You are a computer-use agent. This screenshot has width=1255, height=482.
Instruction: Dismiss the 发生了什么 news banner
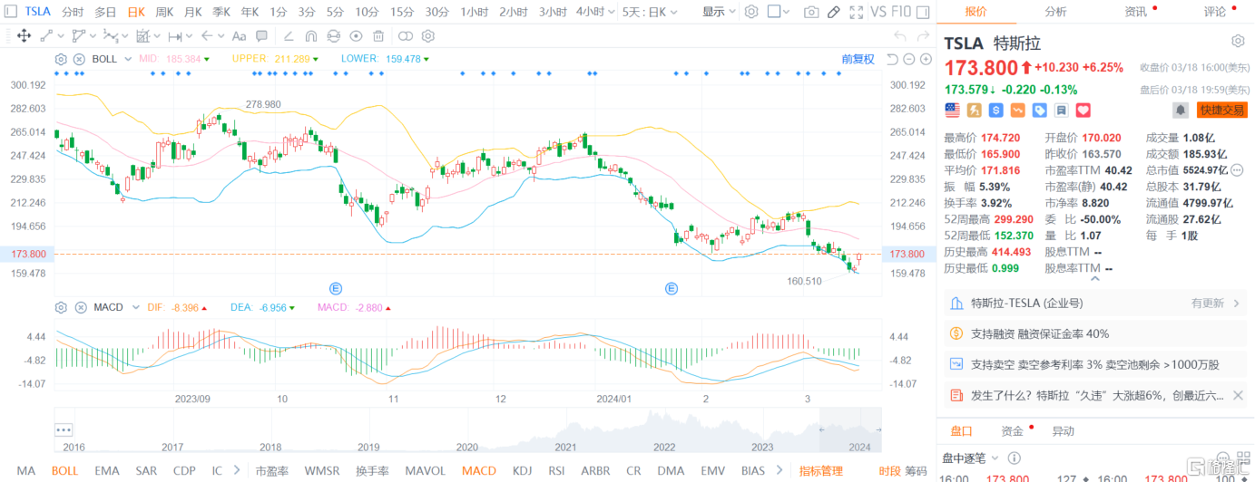coord(1240,395)
